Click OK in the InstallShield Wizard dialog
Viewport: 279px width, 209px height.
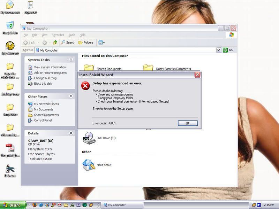click(x=188, y=123)
